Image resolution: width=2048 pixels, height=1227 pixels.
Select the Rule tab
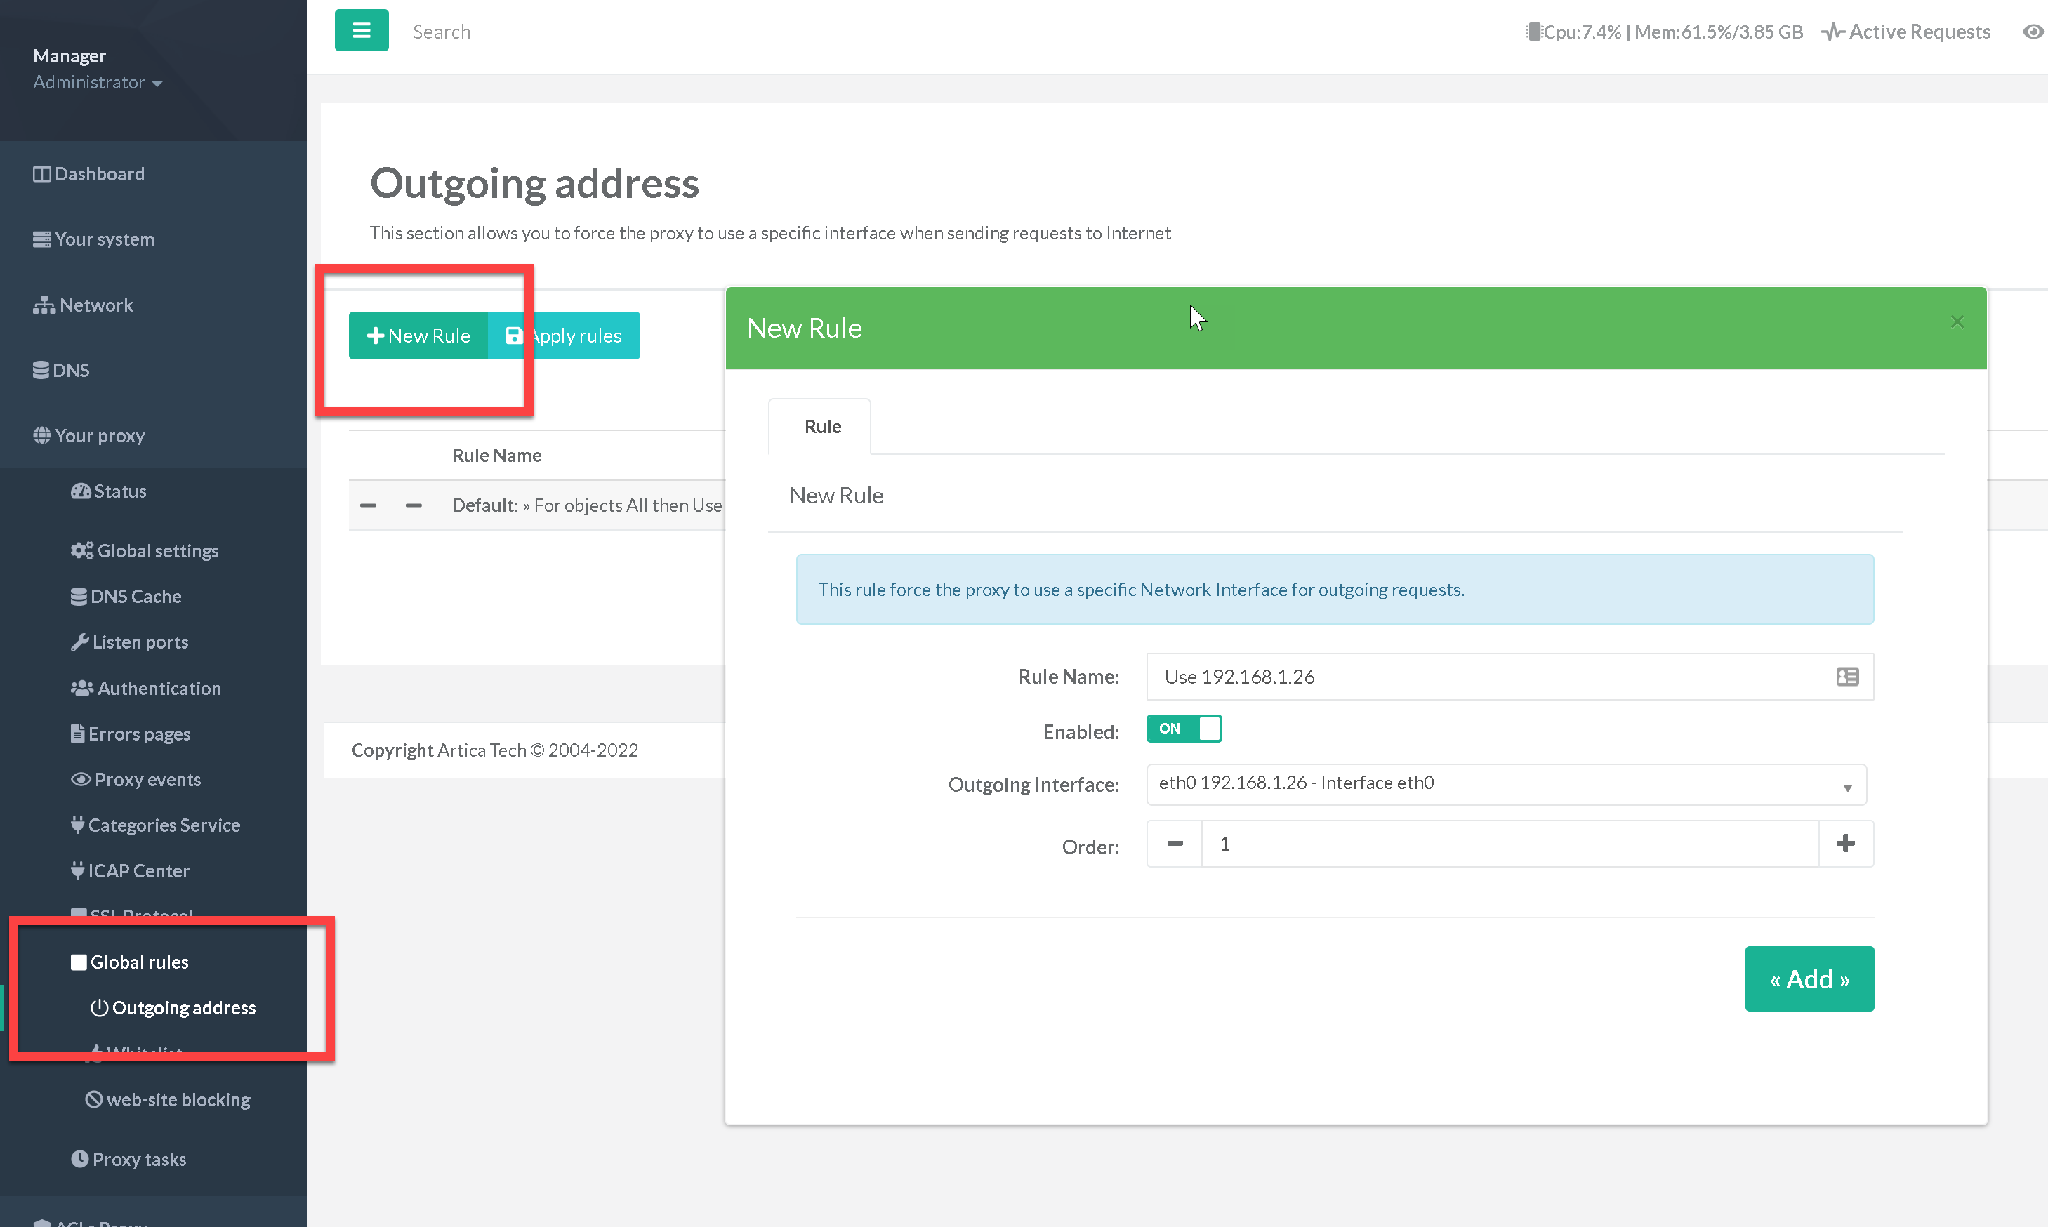[822, 427]
